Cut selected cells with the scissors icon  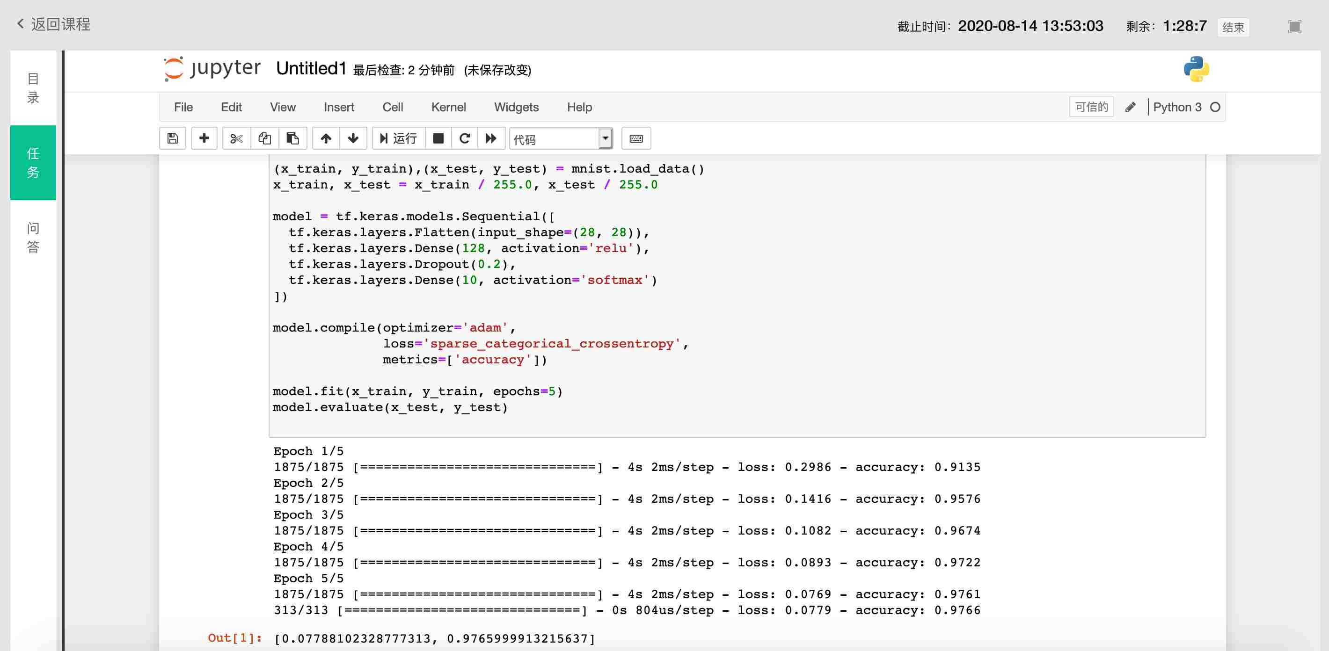[236, 138]
